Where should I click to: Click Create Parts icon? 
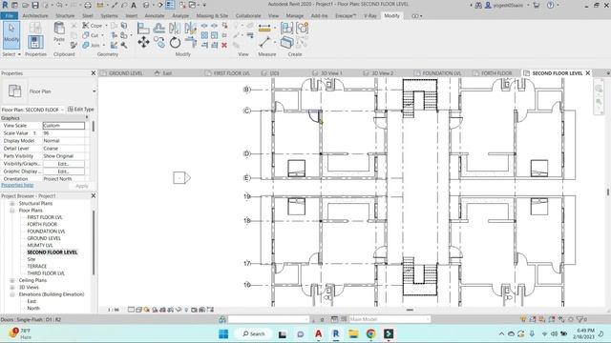pos(286,42)
